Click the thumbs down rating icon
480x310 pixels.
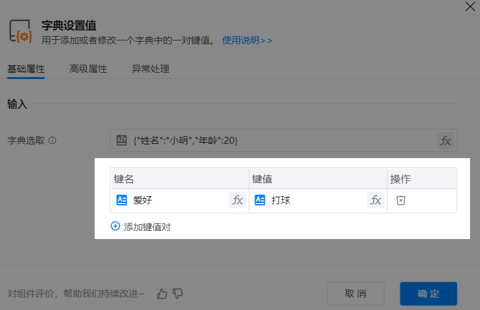tap(178, 293)
